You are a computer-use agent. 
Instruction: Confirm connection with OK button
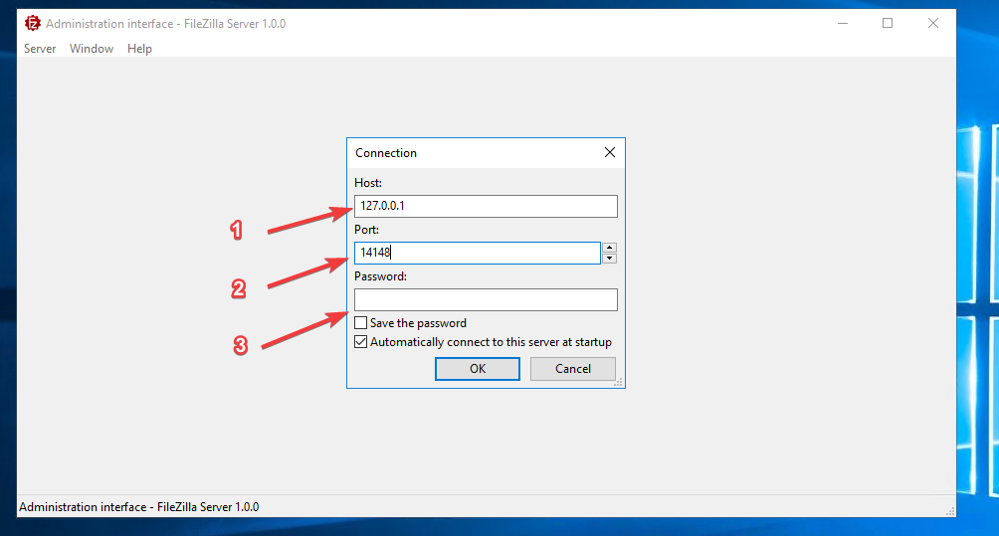pyautogui.click(x=478, y=369)
